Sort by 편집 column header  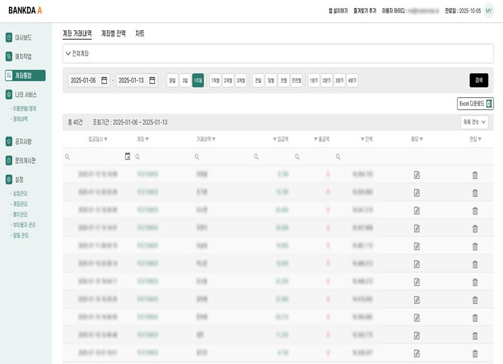tap(475, 139)
